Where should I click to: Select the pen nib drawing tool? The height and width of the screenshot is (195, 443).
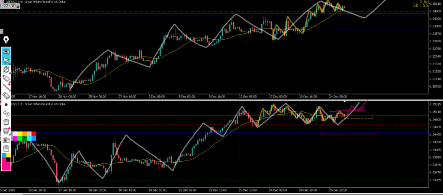6,40
